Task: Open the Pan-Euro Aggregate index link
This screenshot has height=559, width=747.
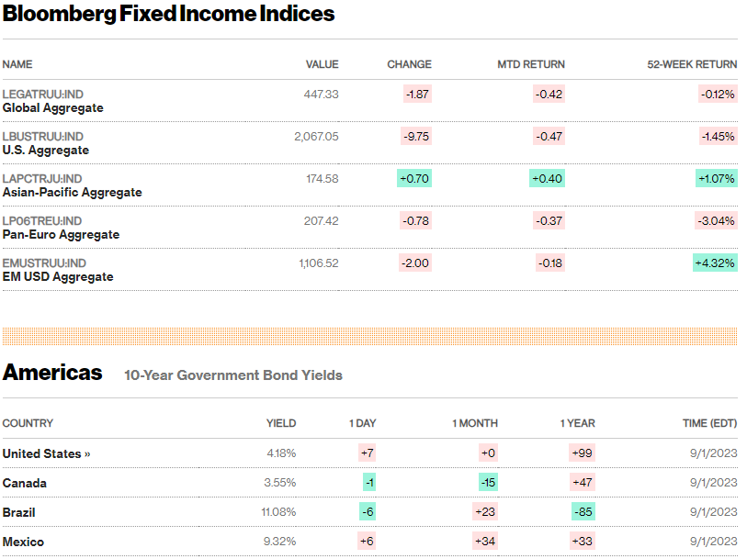Action: (61, 235)
